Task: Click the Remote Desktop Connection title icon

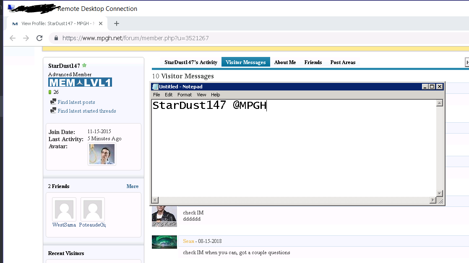Action: (x=11, y=8)
